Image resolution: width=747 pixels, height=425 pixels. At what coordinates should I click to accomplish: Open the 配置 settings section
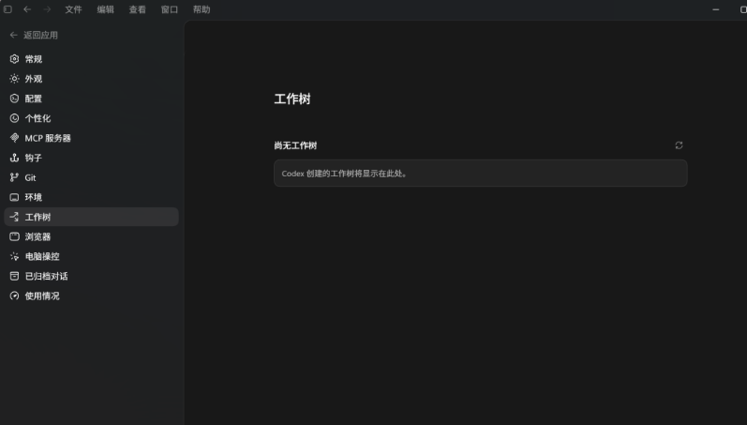(92, 99)
